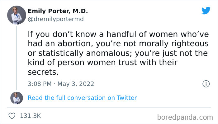
Task: Click small avatar beside Read the full conversation
Action: 17,98
